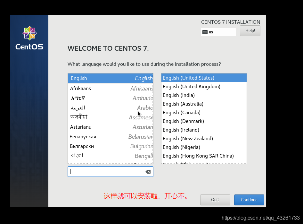303x224 pixels.
Task: Focus the language search input field
Action: 110,172
